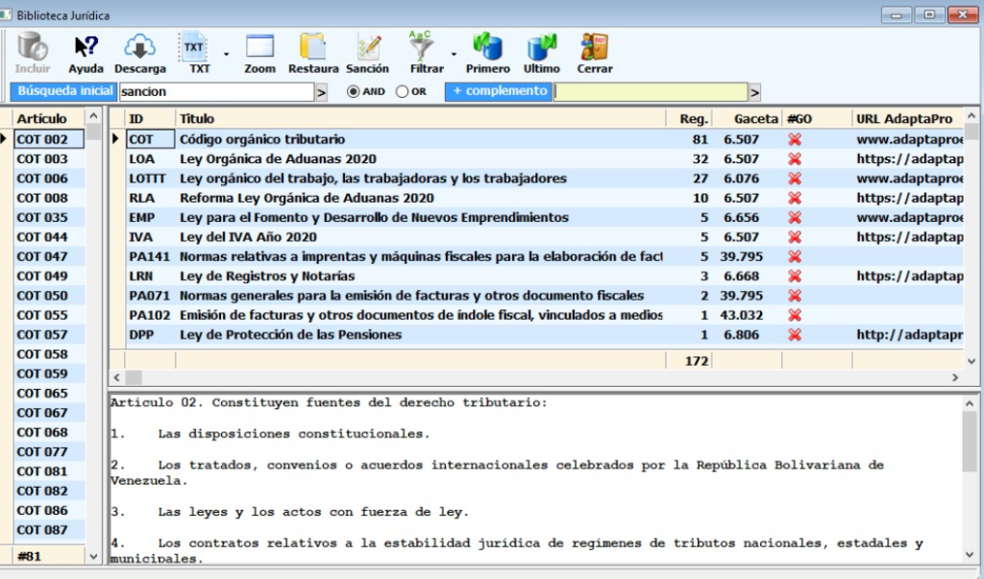Sort by the Titulo column header
984x579 pixels.
197,118
